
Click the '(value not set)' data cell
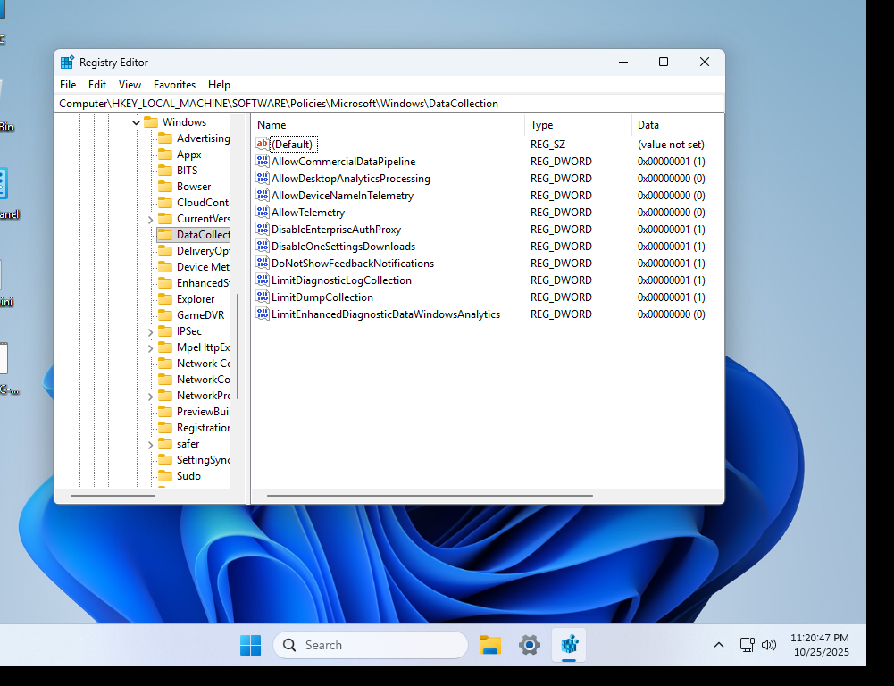click(671, 145)
